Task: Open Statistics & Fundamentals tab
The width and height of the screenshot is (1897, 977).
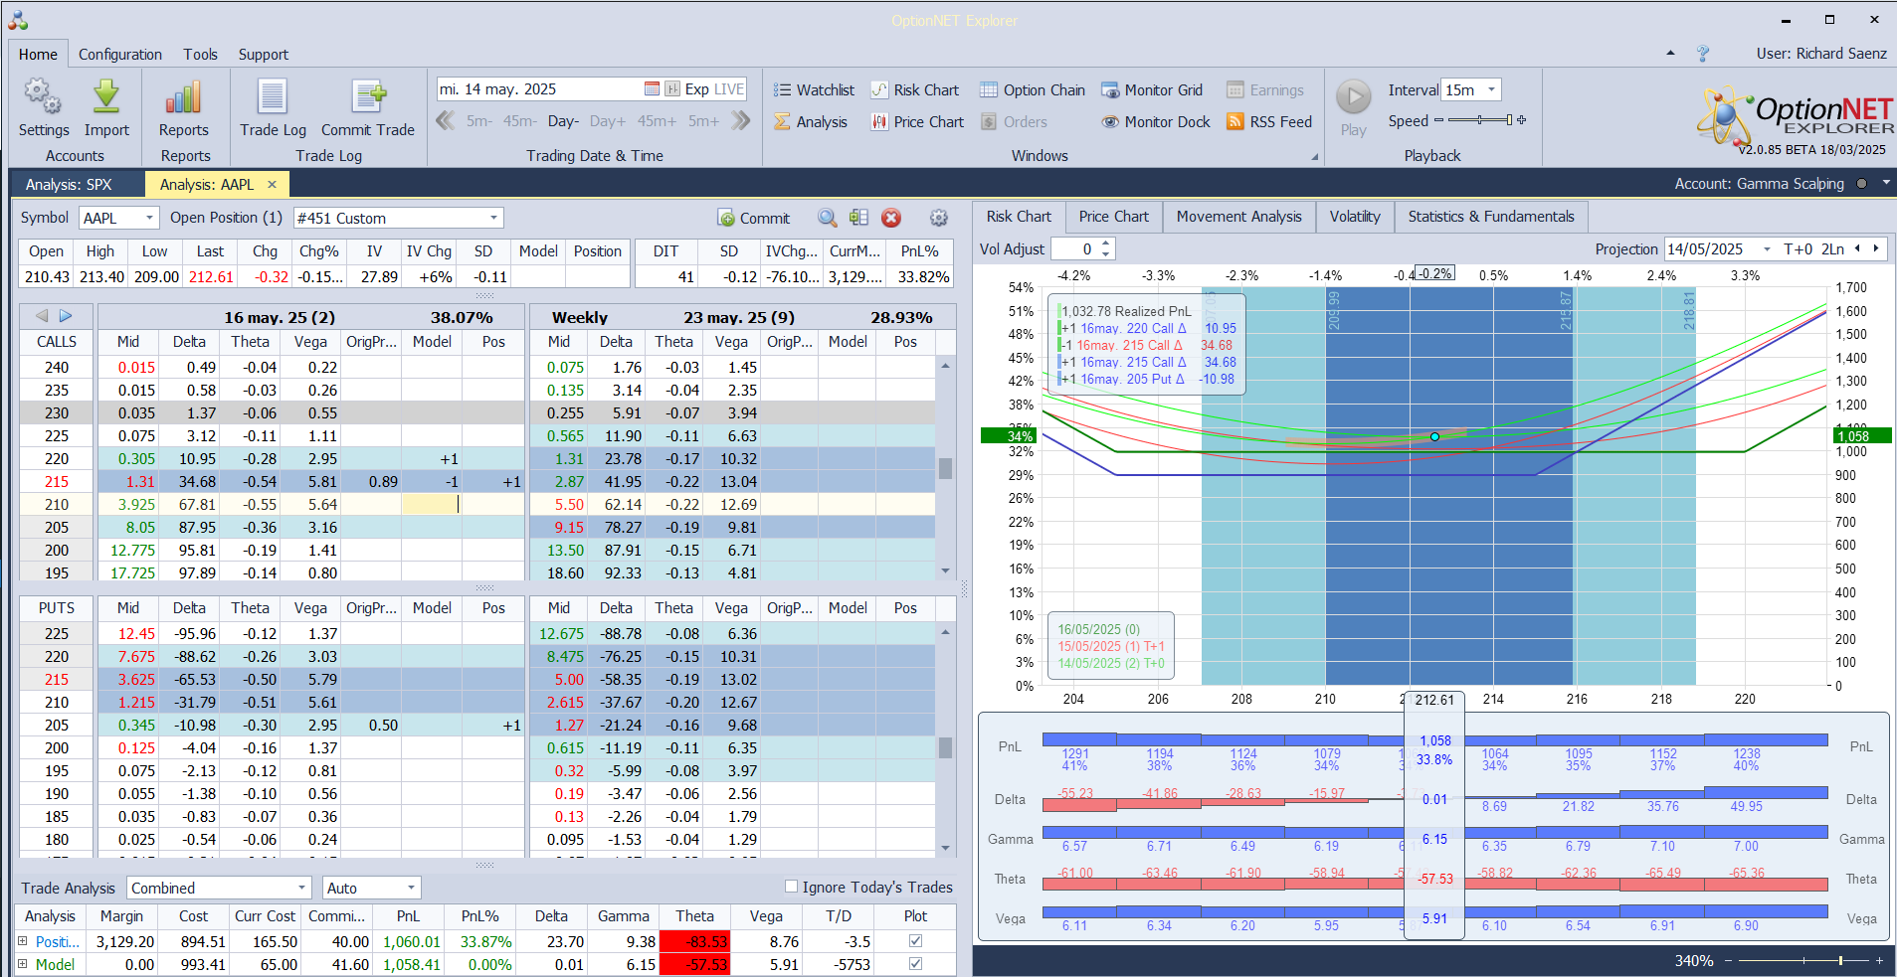Action: 1491,217
